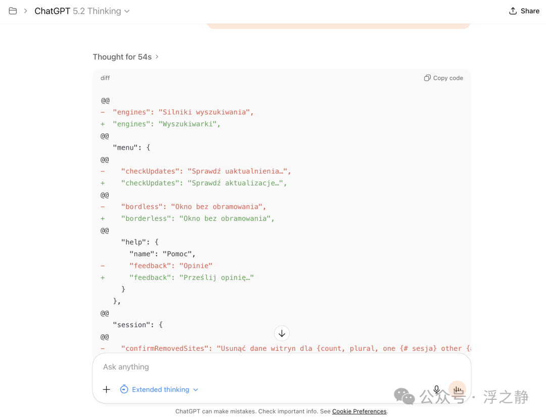Click the "help": { line
546x419 pixels.
pos(140,242)
